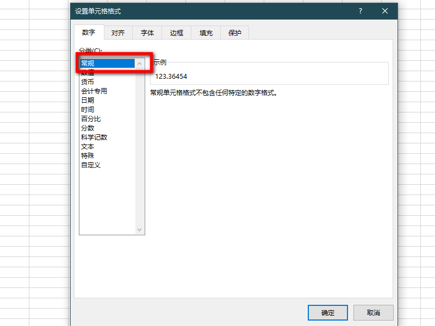Select the 货币 category
Screen dimensions: 435x326
click(x=107, y=82)
